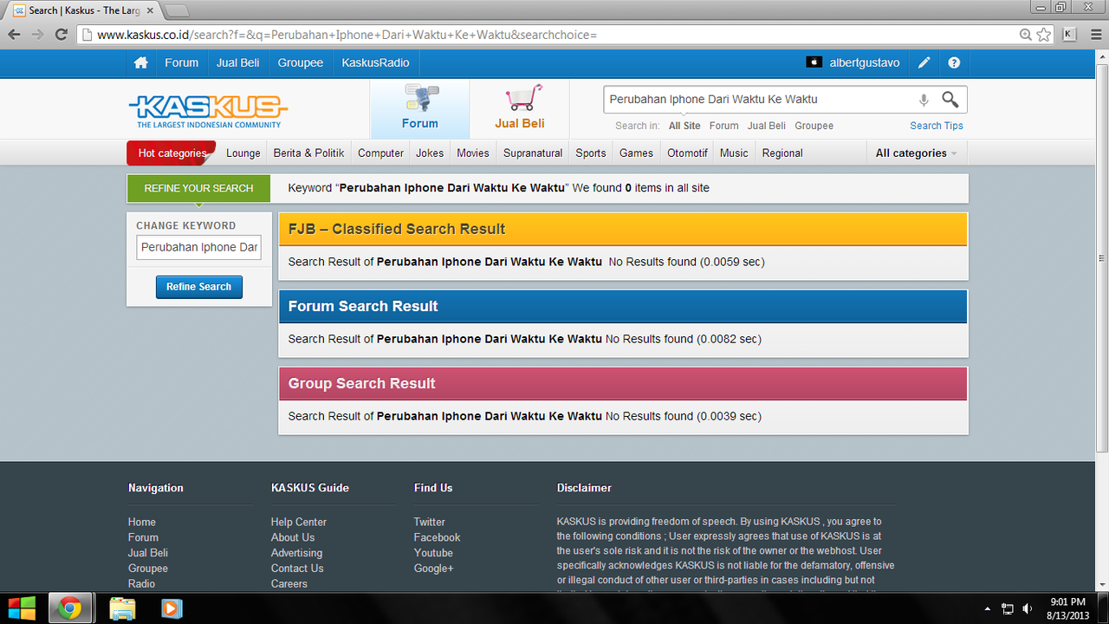Screen dimensions: 1109x624
Task: Open the Search Tips link
Action: coord(937,126)
